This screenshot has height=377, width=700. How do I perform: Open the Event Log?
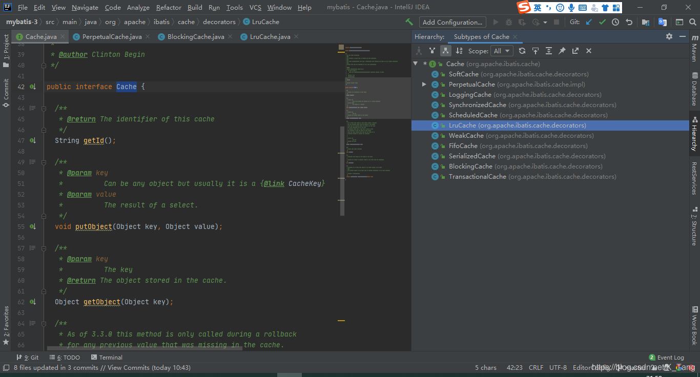[666, 358]
